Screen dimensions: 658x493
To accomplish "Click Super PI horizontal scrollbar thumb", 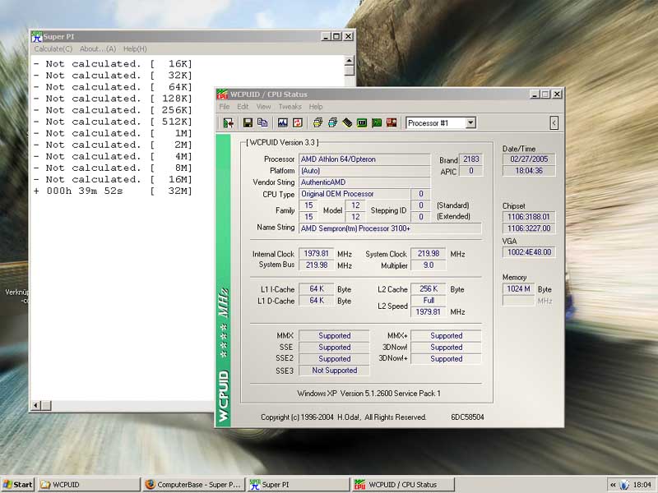I will click(x=46, y=405).
